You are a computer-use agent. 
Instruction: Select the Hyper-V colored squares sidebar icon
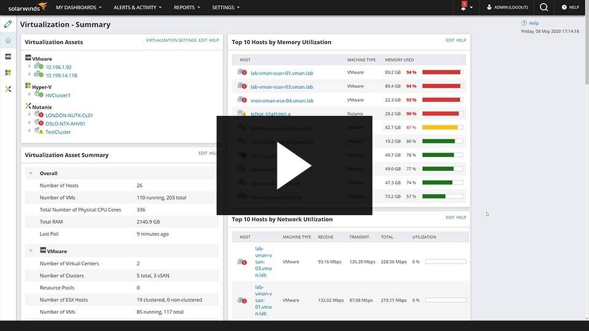tap(8, 72)
